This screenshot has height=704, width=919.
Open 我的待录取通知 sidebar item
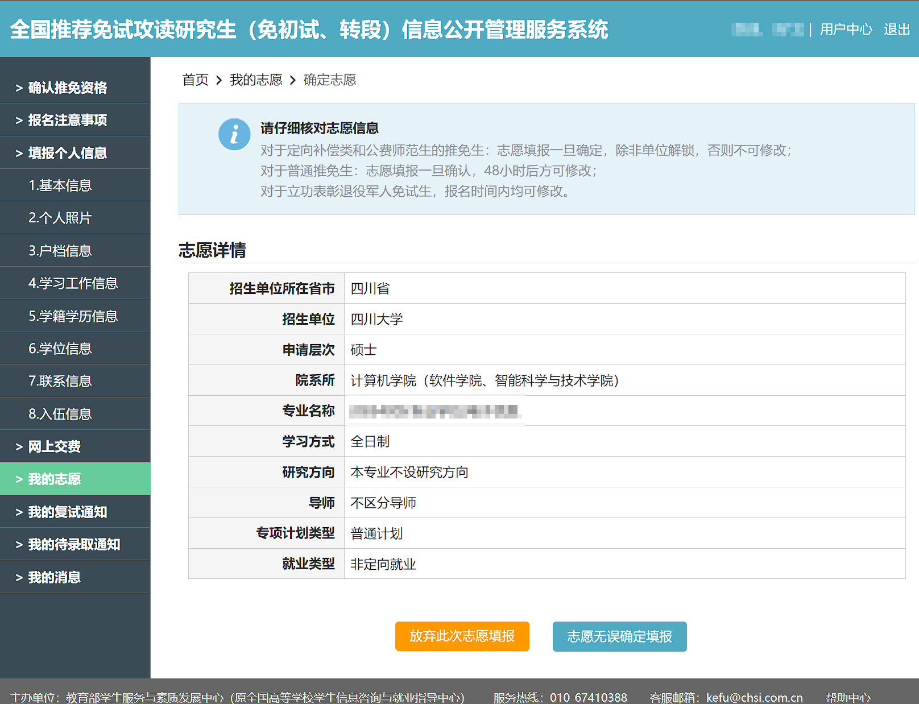(x=75, y=544)
